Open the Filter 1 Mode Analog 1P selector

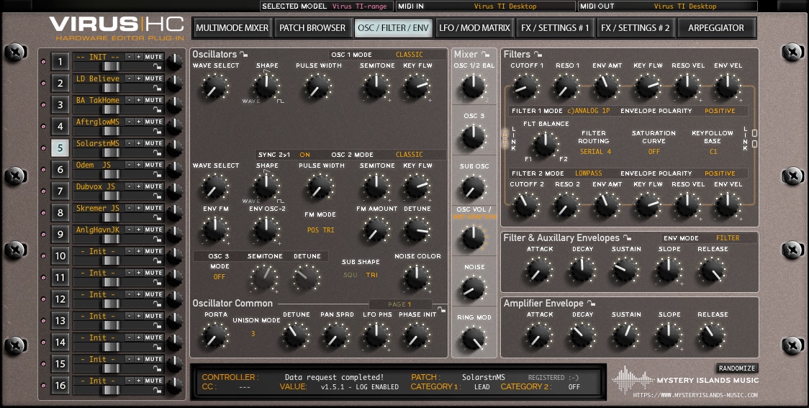589,111
